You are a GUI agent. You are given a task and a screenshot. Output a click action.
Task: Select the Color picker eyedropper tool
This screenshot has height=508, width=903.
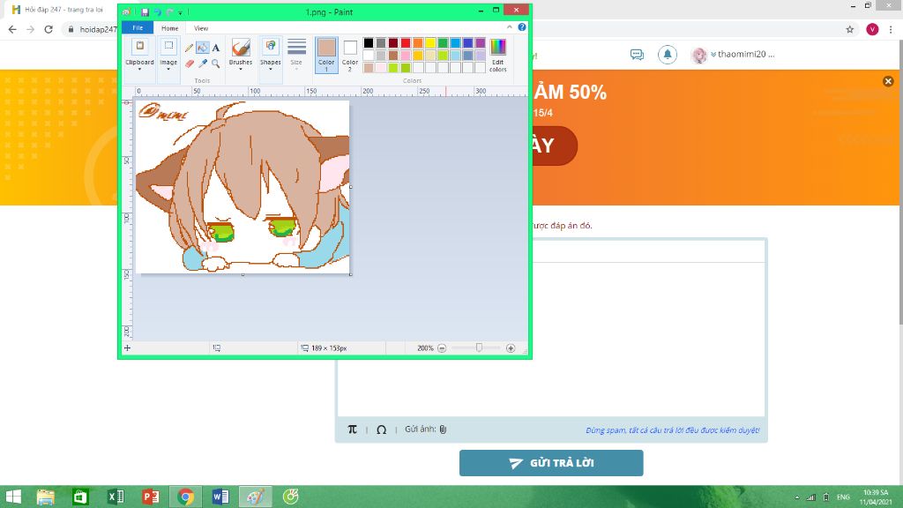pyautogui.click(x=202, y=63)
